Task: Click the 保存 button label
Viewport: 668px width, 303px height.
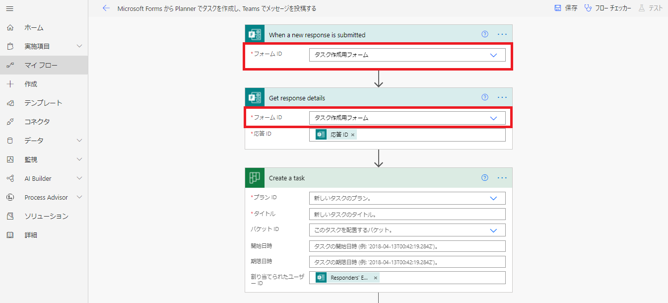Action: 571,8
